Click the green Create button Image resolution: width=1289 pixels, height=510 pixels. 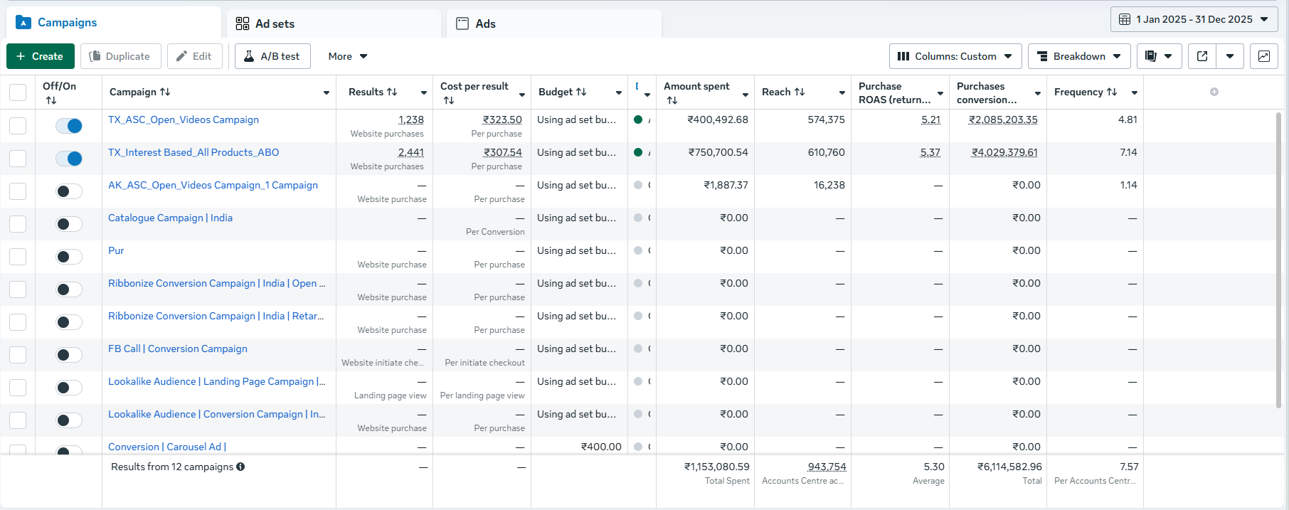coord(40,56)
